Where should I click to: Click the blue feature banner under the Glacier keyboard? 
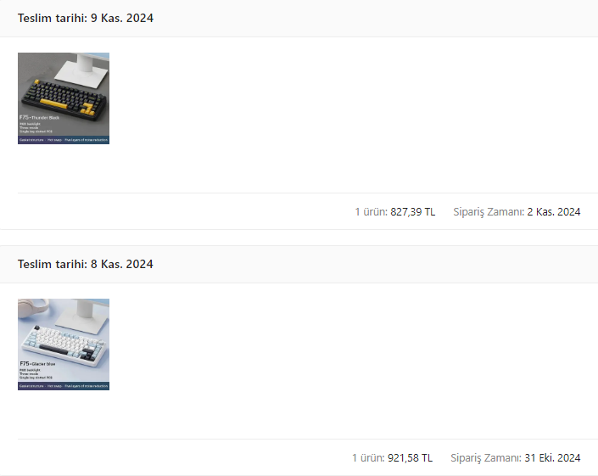[x=64, y=386]
